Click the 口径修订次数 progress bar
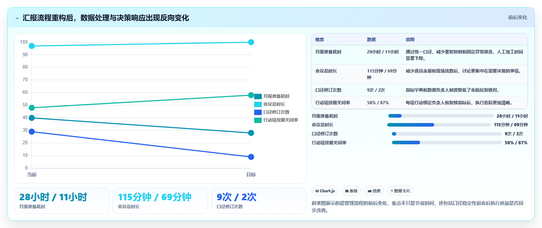The width and height of the screenshot is (542, 228). click(x=447, y=134)
